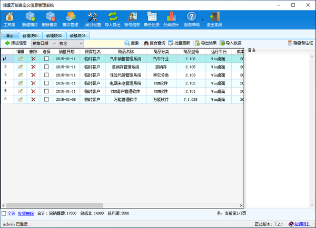
Task: Tick the checkbox for 万能管理软件 row
Action: pyautogui.click(x=46, y=99)
